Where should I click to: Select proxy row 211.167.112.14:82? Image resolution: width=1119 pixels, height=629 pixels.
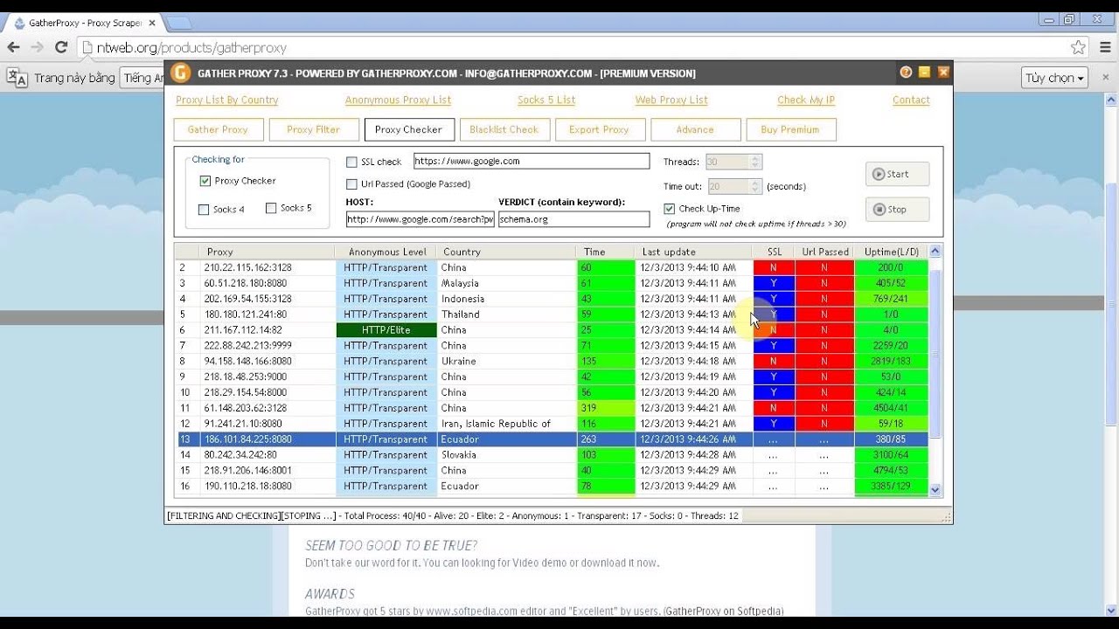(x=553, y=330)
